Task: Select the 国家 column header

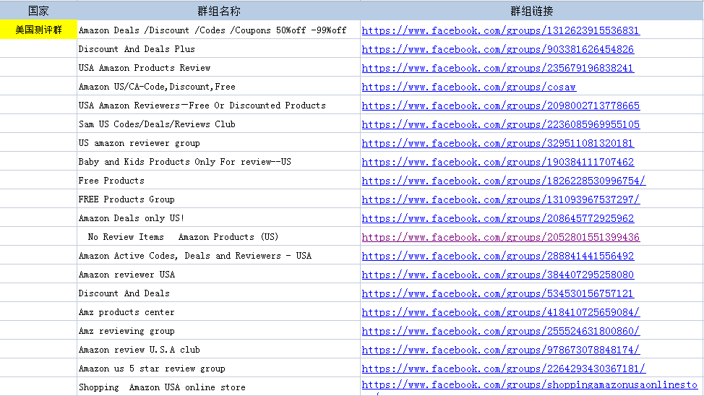Action: (x=38, y=11)
